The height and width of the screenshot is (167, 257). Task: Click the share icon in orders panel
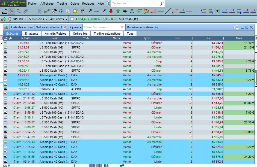tap(236, 27)
